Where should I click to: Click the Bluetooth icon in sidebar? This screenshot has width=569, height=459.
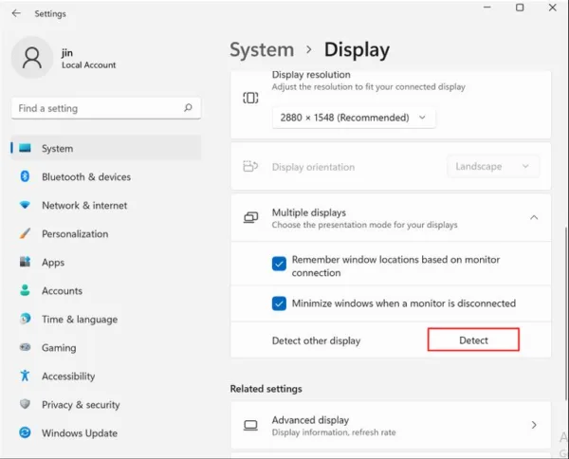tap(25, 176)
